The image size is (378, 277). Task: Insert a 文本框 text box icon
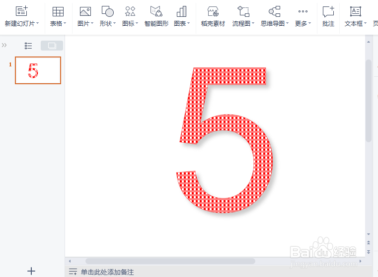[x=356, y=11]
